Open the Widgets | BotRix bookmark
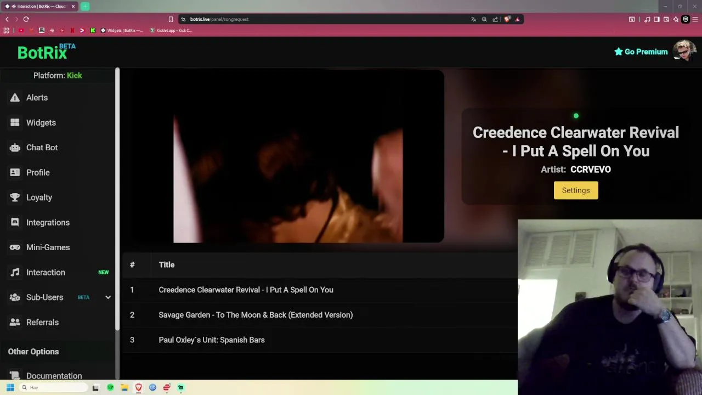The height and width of the screenshot is (395, 702). coord(122,30)
